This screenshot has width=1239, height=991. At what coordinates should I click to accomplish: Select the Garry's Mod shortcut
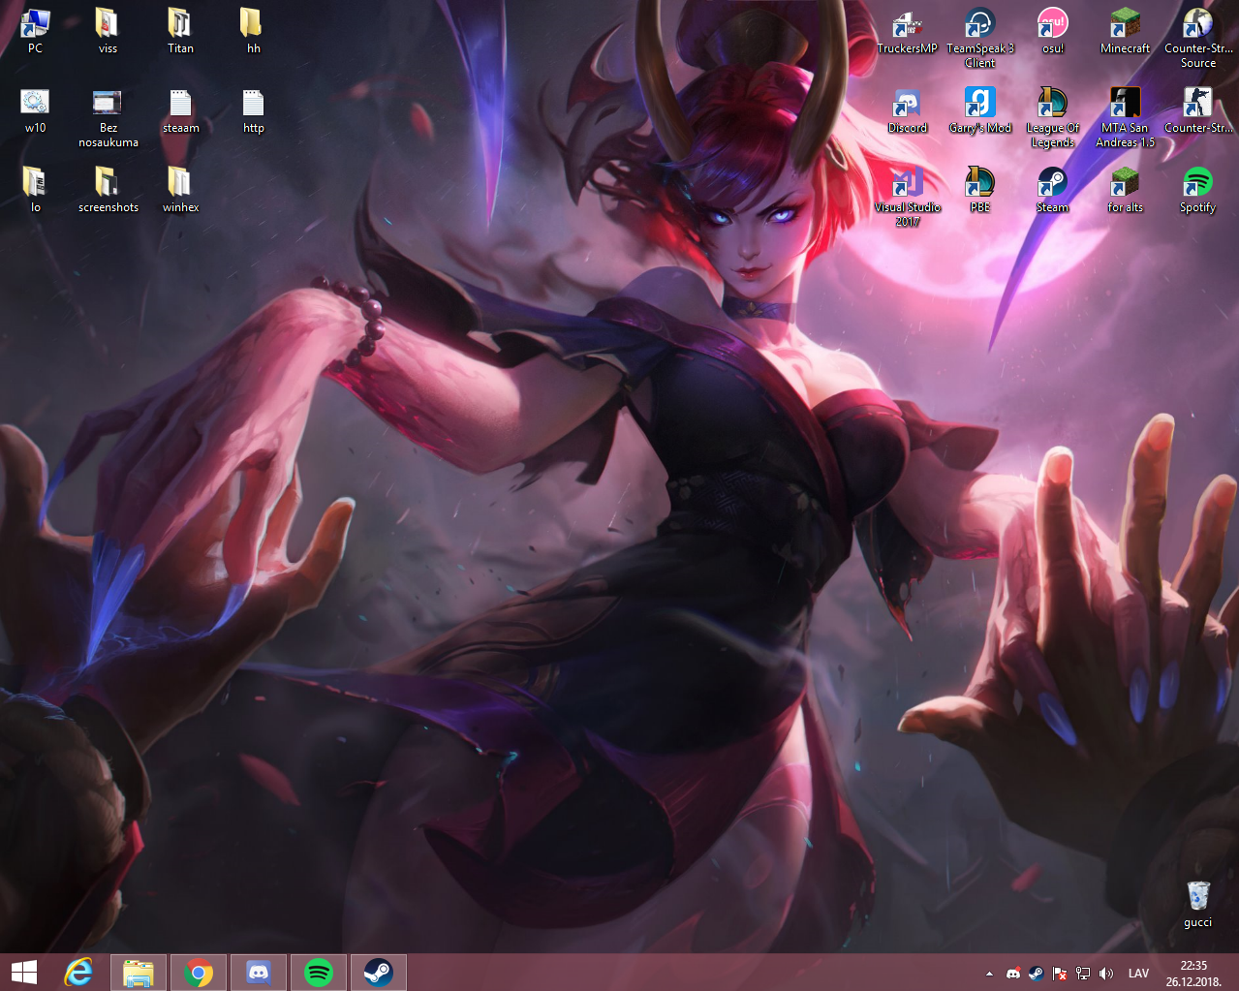(x=979, y=110)
